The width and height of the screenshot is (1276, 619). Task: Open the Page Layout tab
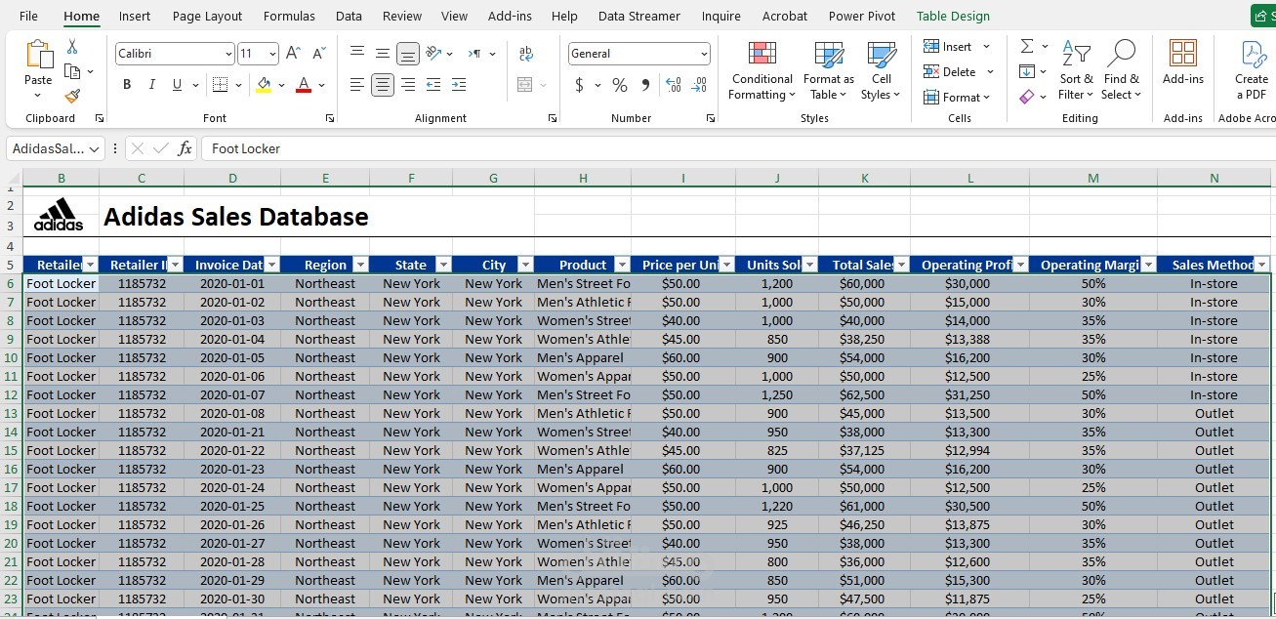click(207, 16)
